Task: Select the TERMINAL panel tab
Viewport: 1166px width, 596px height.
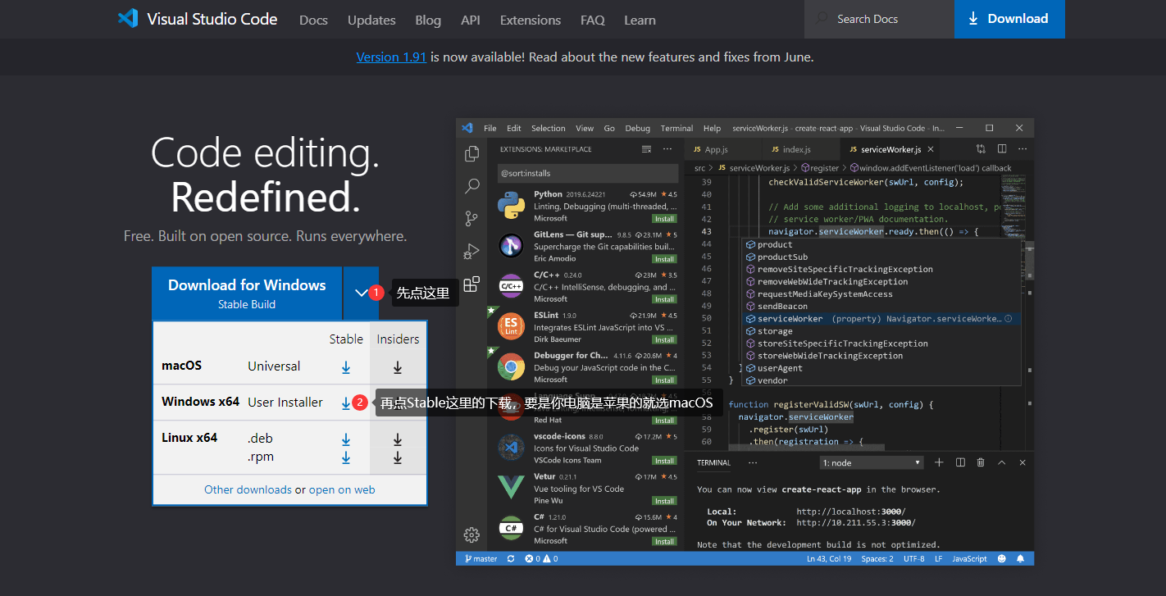Action: pos(713,462)
